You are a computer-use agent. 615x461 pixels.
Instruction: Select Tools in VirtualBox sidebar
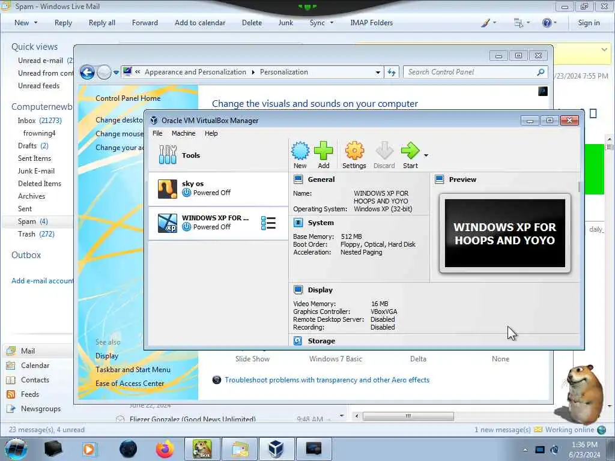point(218,155)
